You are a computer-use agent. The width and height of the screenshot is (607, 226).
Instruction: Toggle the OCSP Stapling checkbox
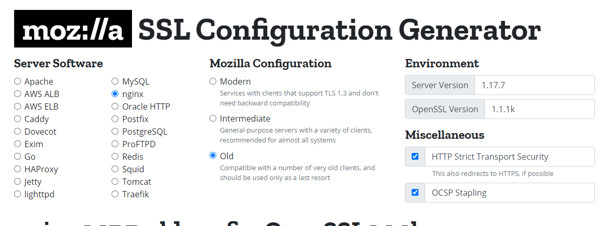click(x=415, y=193)
